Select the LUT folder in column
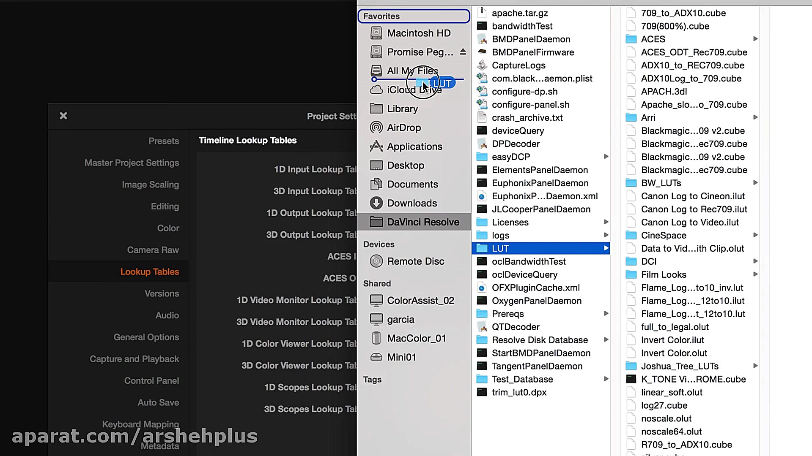The image size is (812, 456). (500, 248)
